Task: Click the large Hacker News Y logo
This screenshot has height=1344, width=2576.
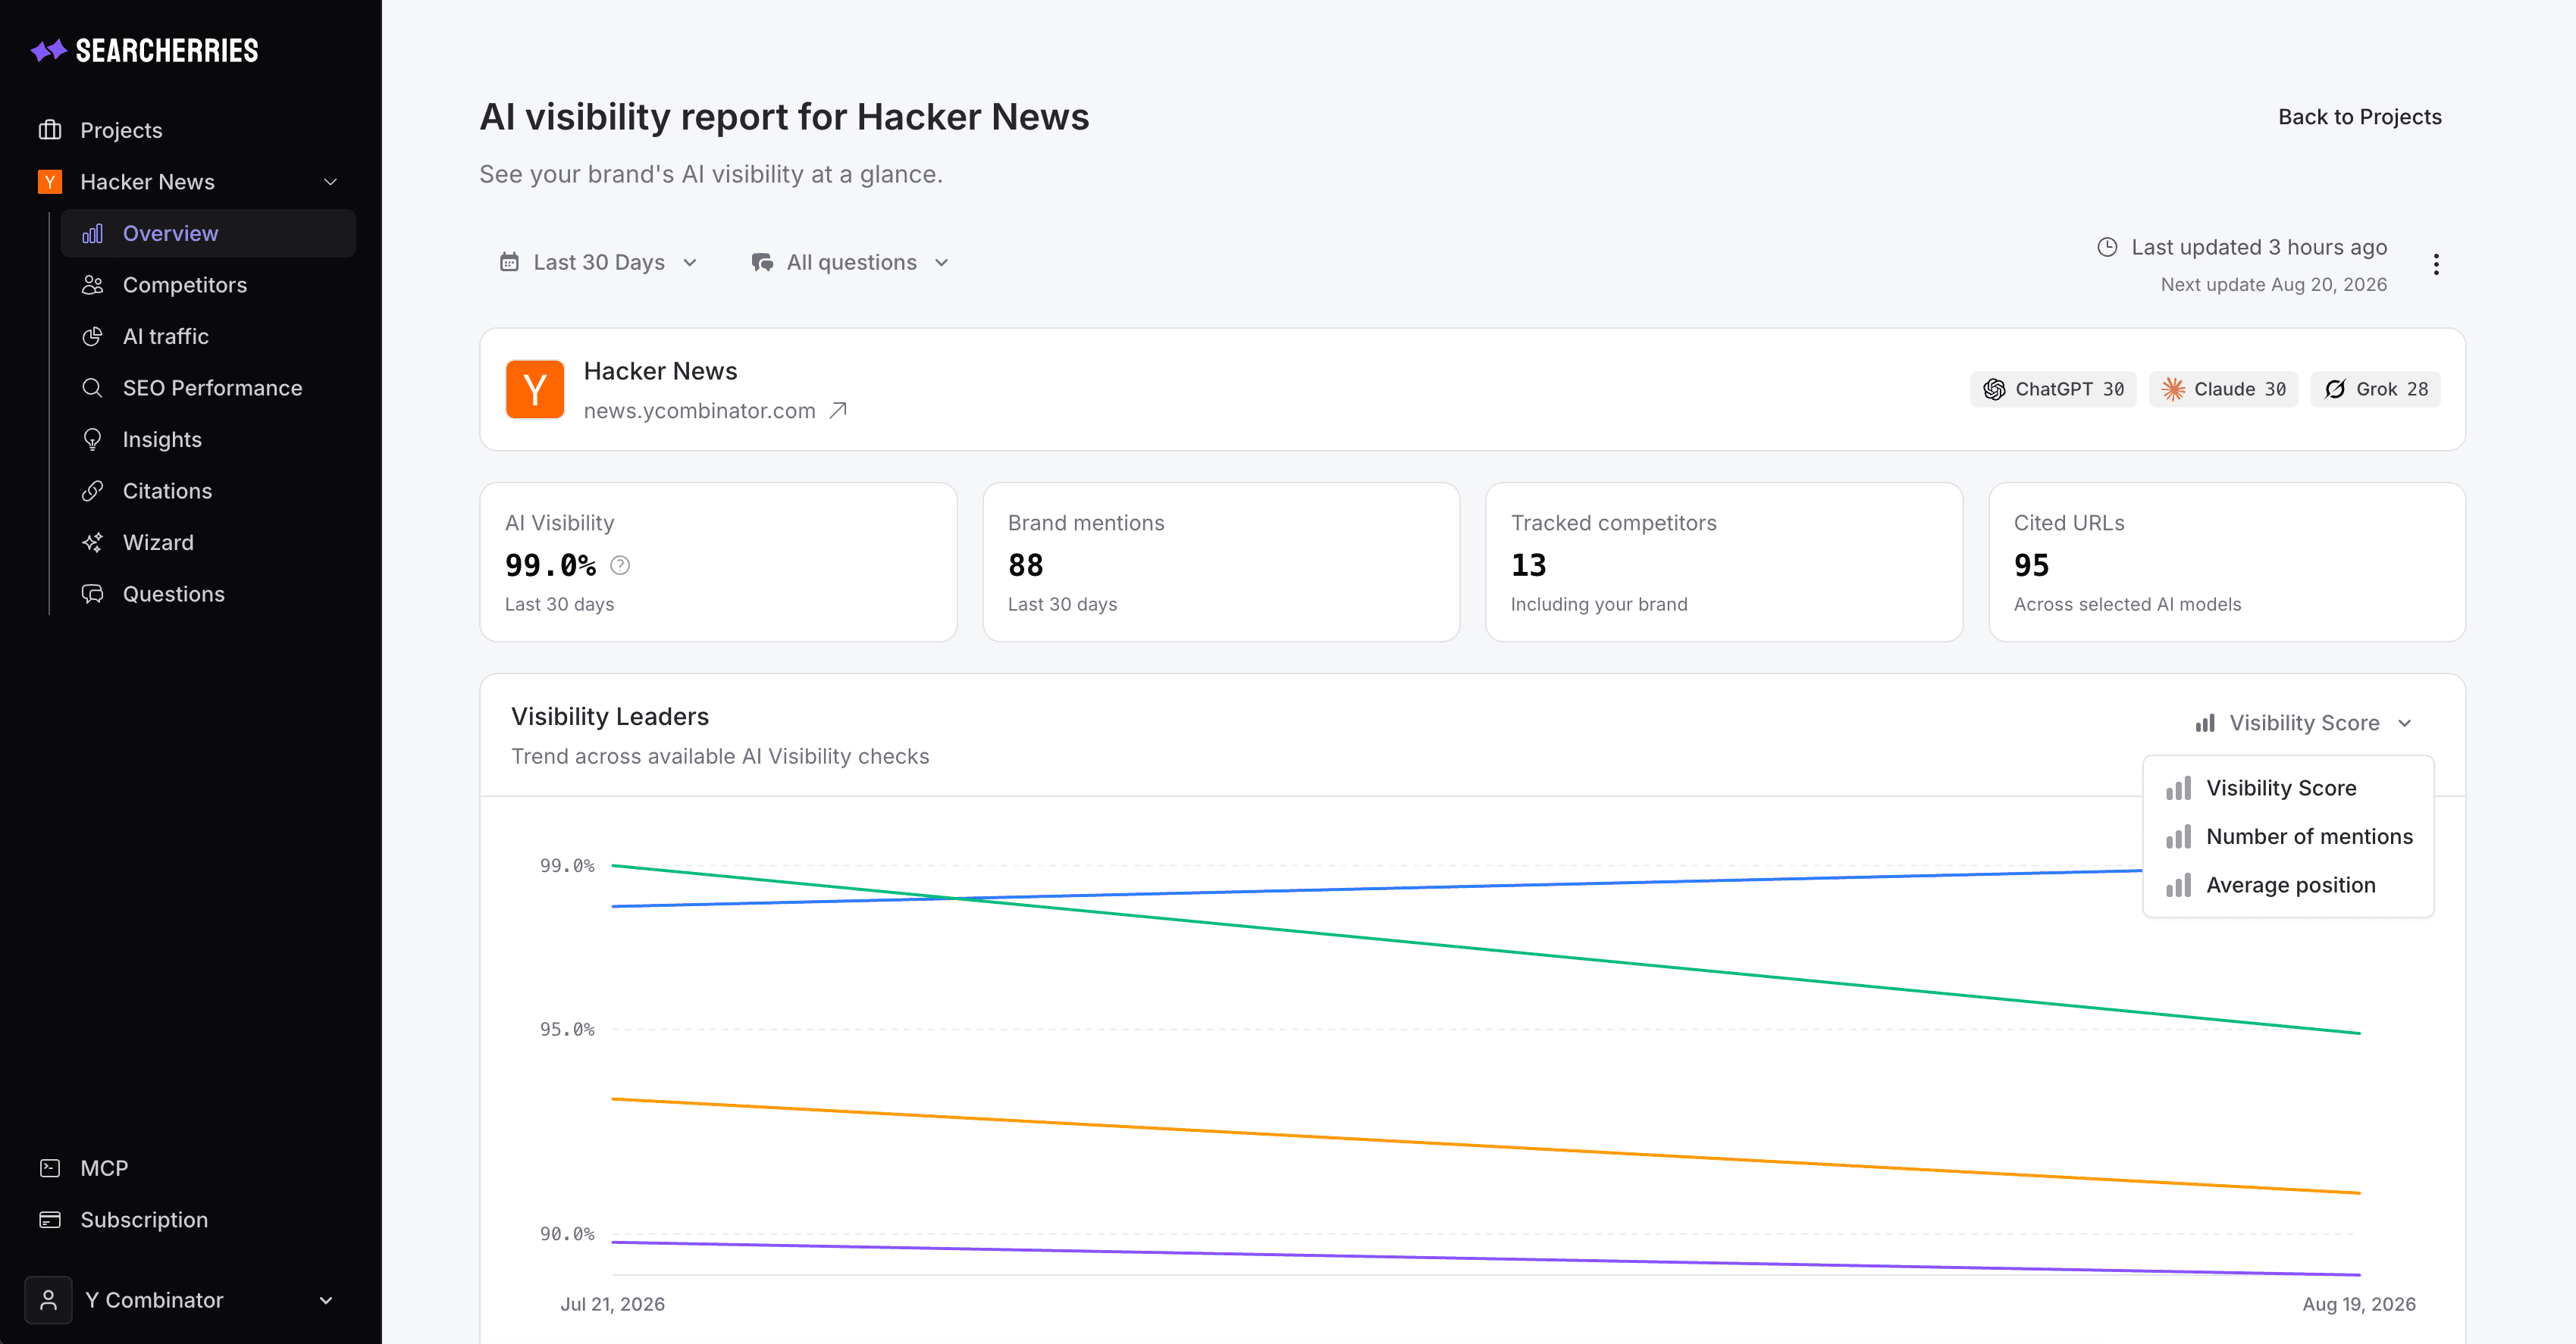Action: tap(535, 389)
